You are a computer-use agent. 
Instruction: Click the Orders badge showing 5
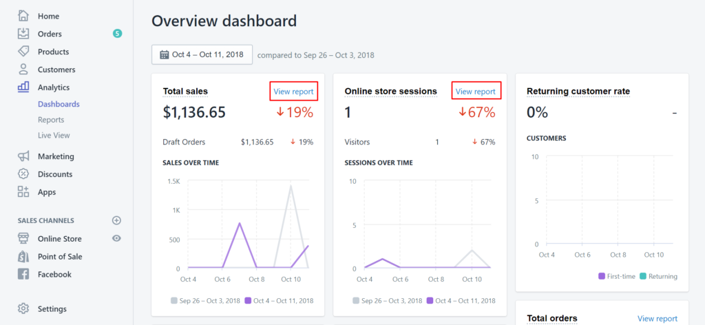[117, 34]
